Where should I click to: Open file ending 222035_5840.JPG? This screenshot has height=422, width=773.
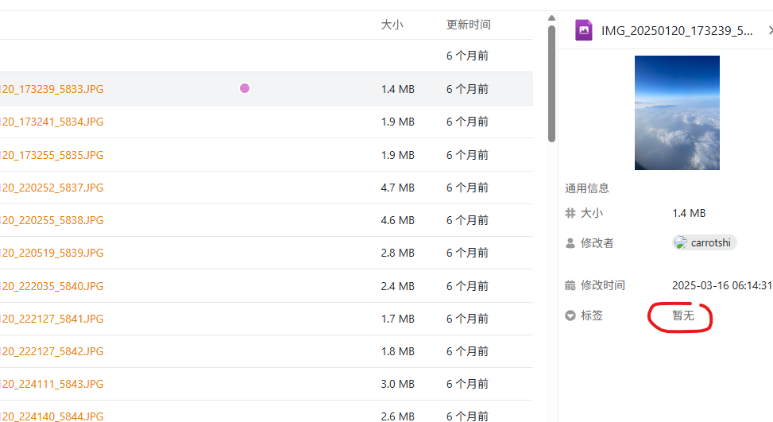52,286
